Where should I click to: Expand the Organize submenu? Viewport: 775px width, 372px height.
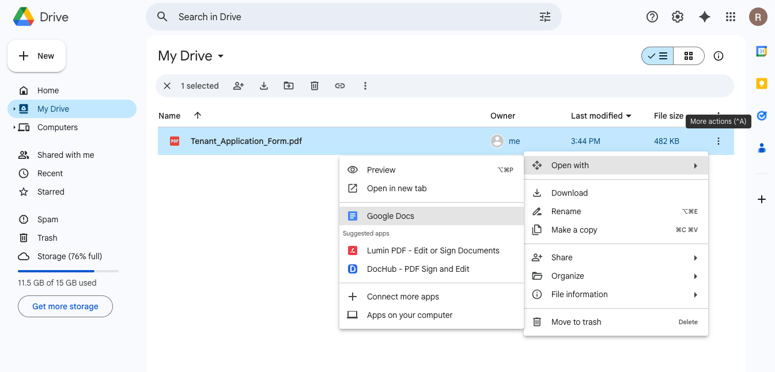click(616, 276)
